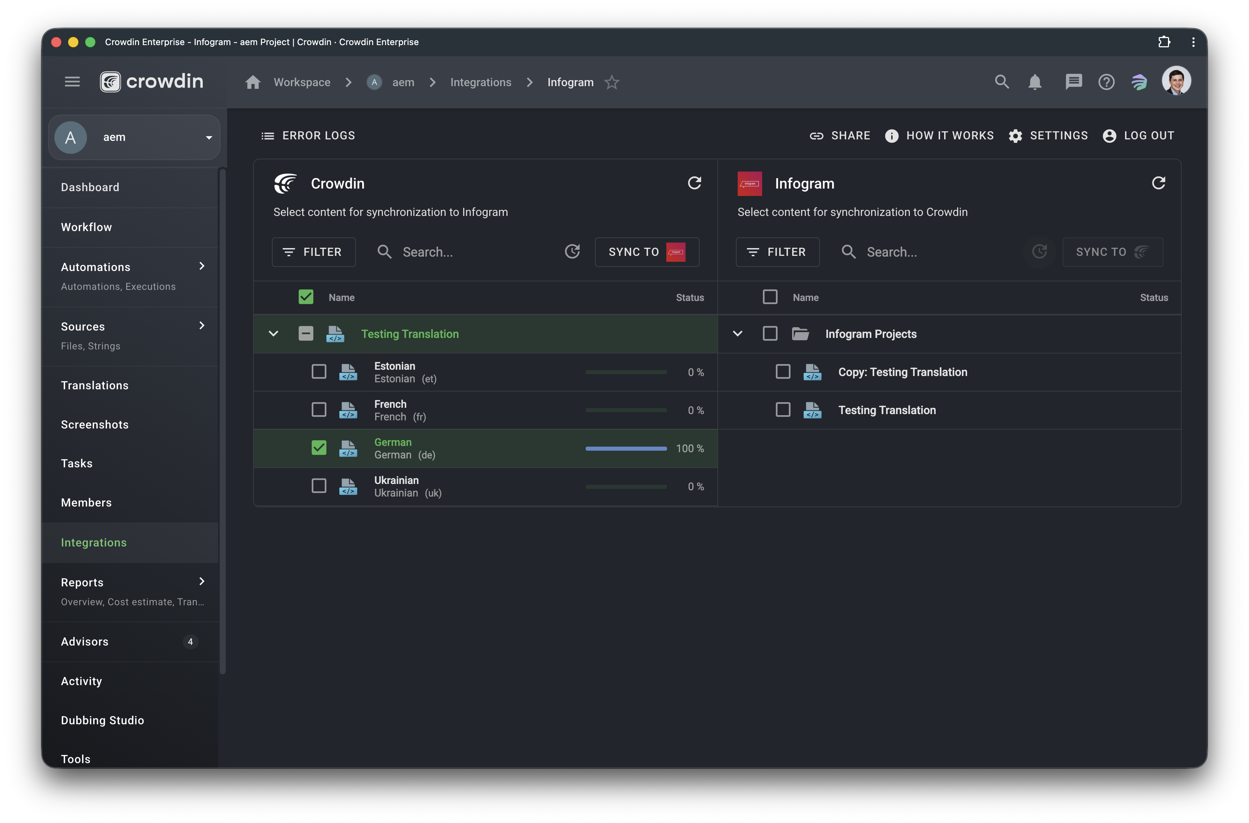Check the Ukrainian checkbox
Image resolution: width=1249 pixels, height=823 pixels.
pos(319,486)
